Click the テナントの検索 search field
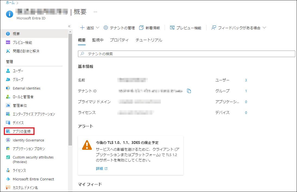 [x=186, y=54]
